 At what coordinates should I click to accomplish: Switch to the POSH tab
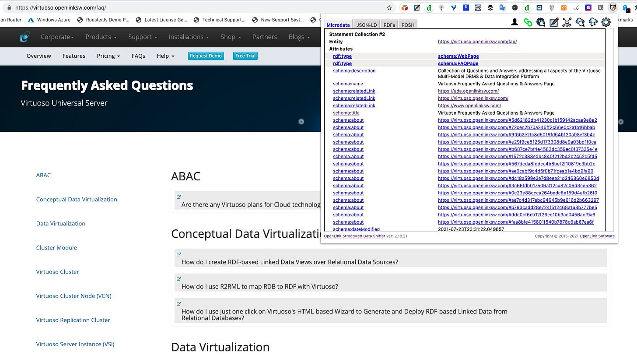click(x=408, y=25)
